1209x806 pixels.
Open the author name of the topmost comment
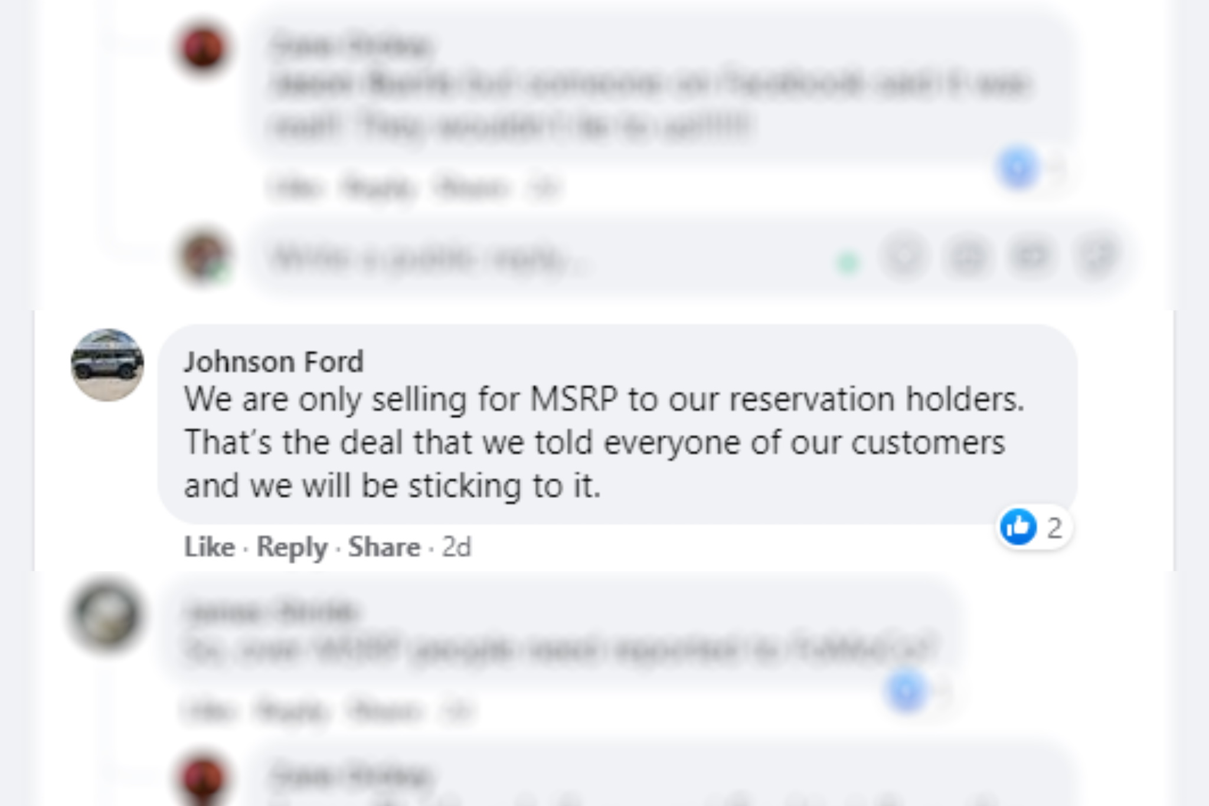(351, 45)
